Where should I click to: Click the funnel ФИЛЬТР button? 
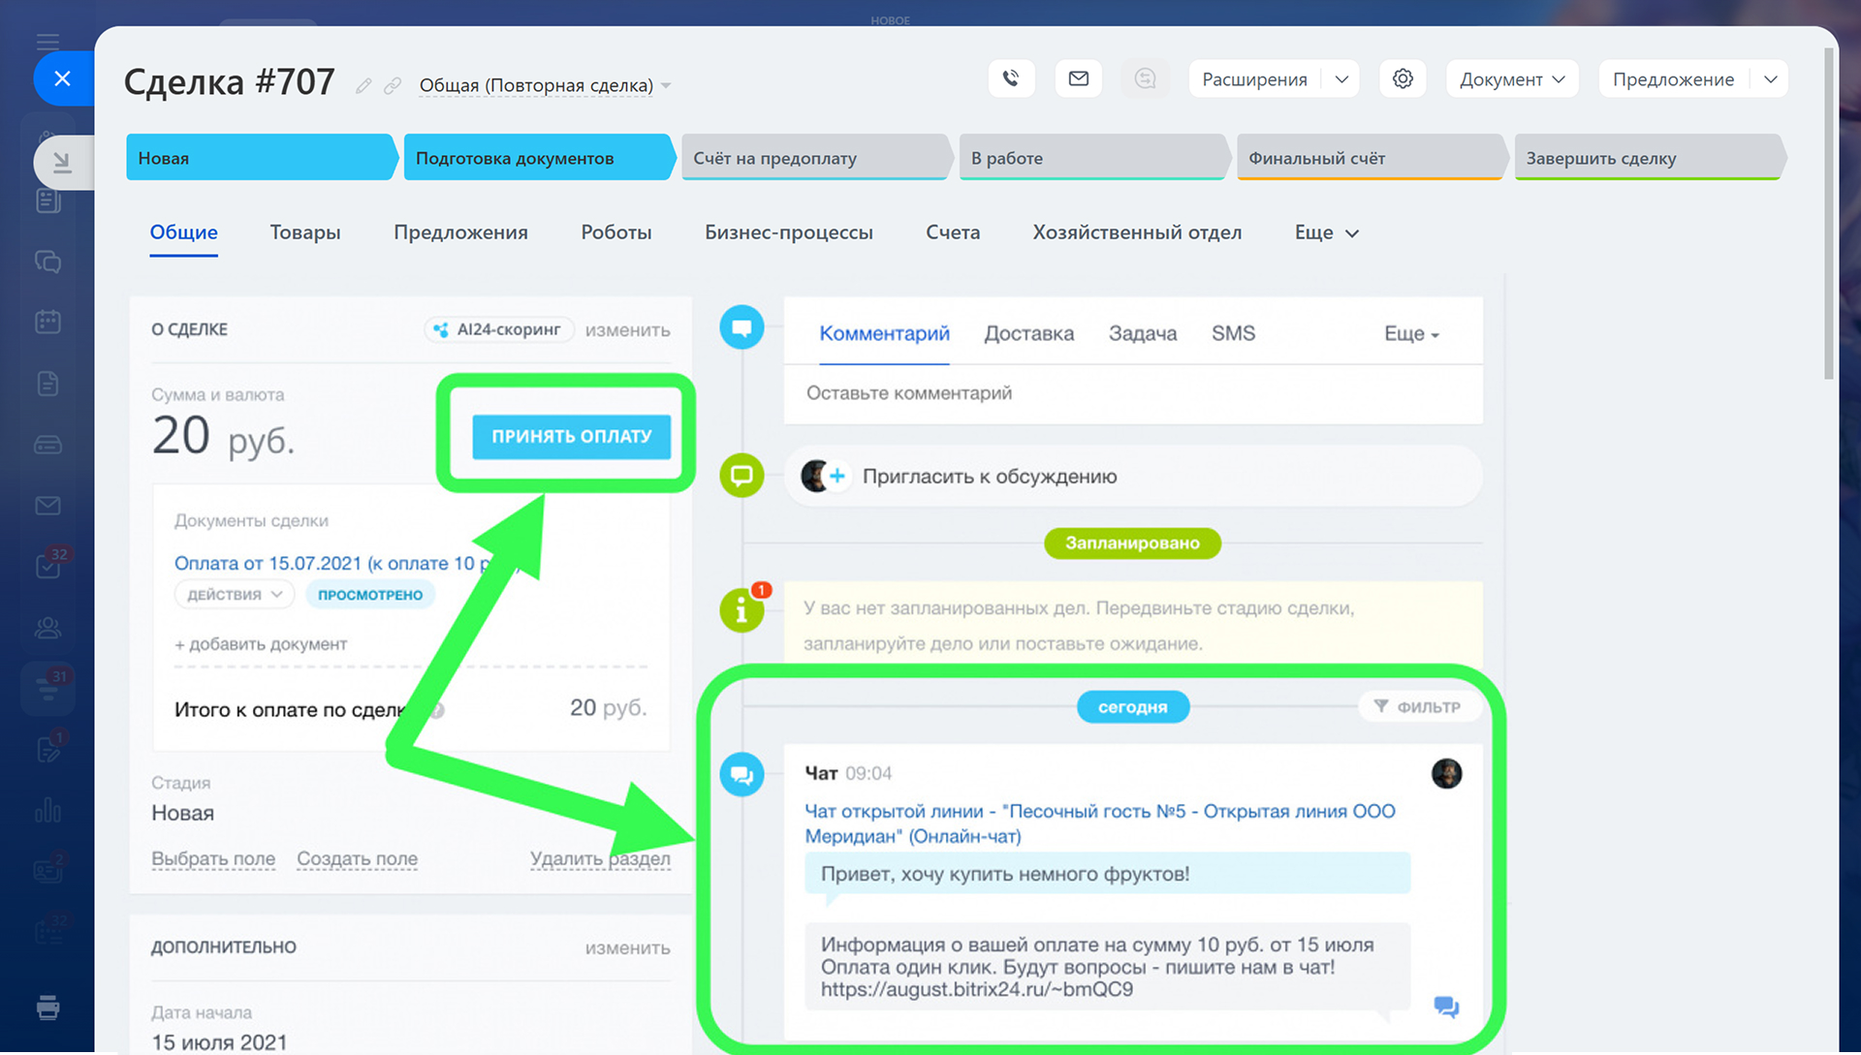(x=1418, y=707)
